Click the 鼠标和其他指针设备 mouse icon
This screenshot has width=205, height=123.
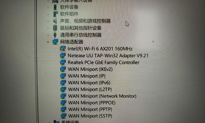tap(55, 28)
